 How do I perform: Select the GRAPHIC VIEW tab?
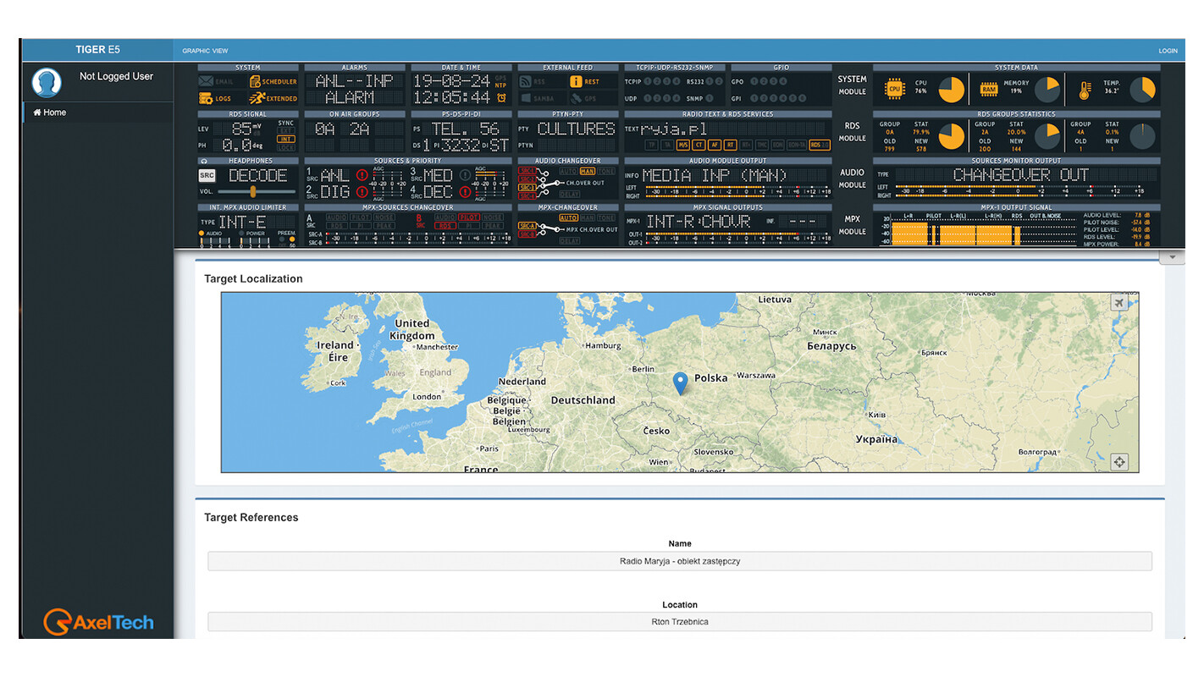pos(205,51)
